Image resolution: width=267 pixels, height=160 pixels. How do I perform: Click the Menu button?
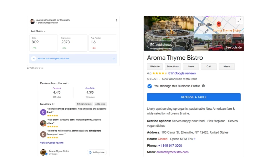click(227, 66)
